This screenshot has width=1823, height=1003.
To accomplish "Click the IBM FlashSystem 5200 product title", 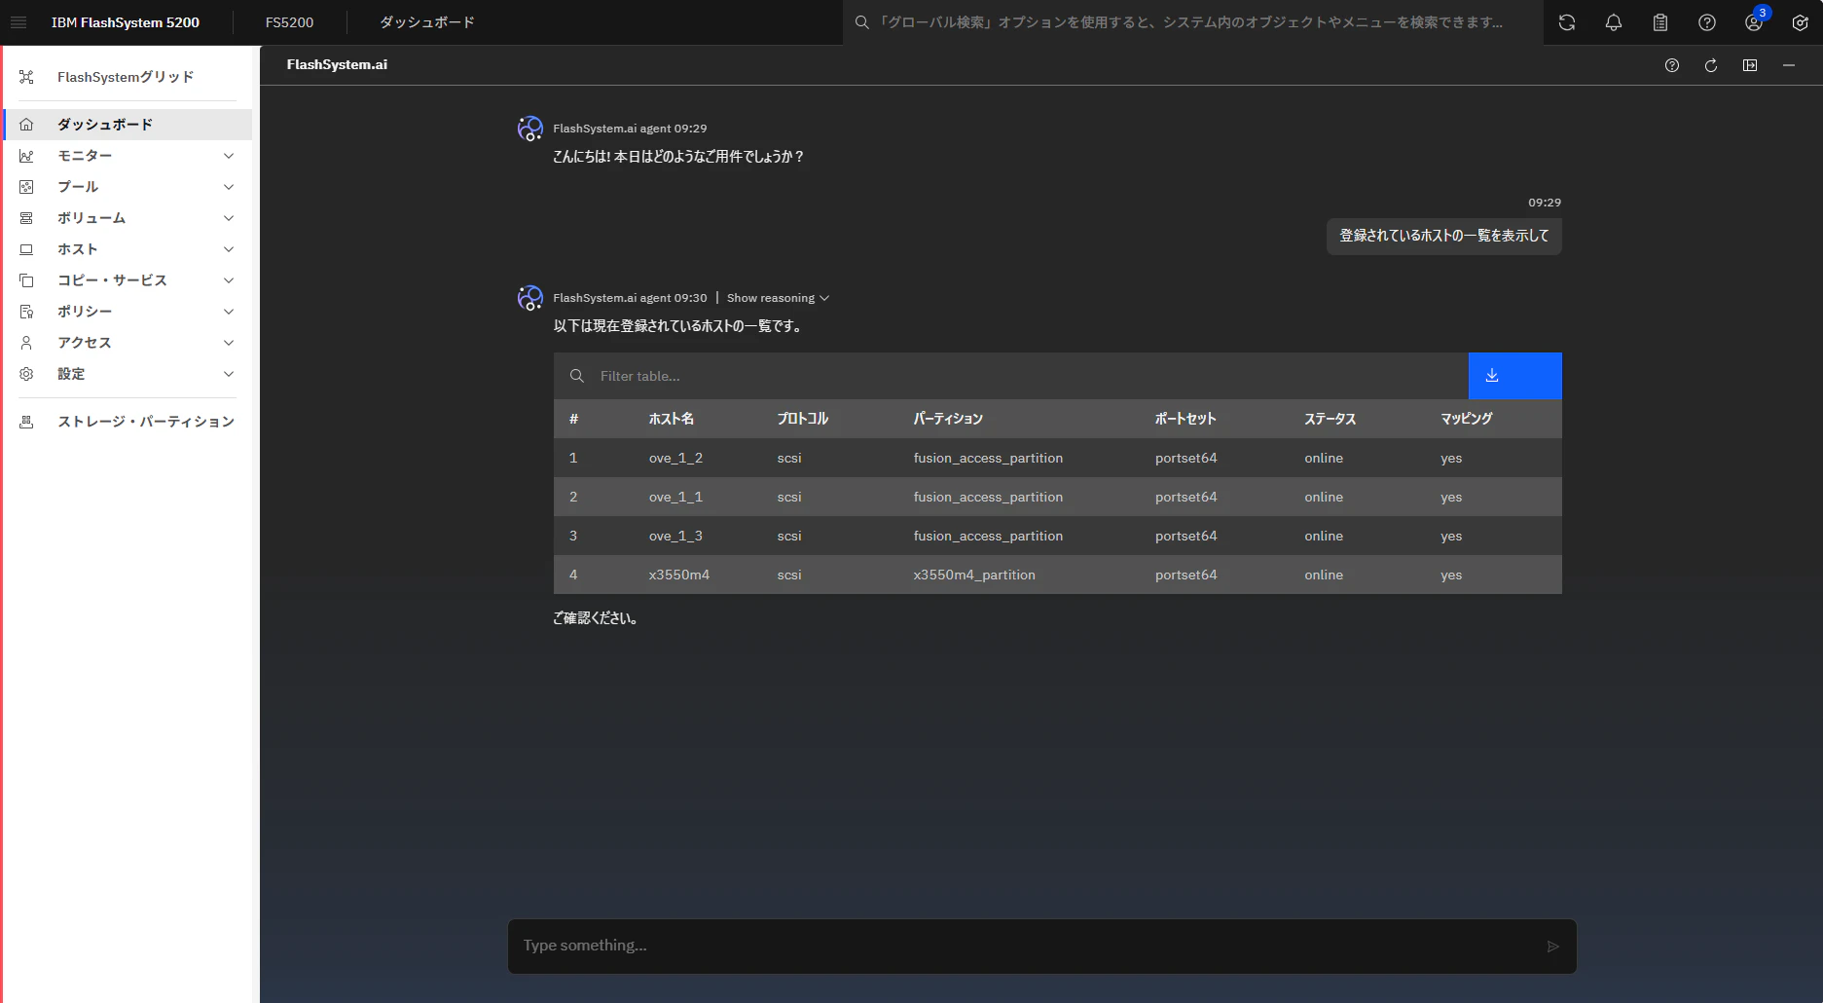I will (x=126, y=22).
